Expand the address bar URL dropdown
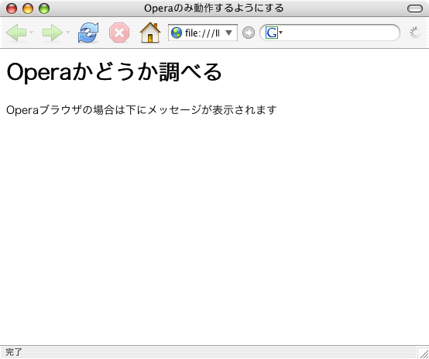The width and height of the screenshot is (429, 359). pos(228,33)
